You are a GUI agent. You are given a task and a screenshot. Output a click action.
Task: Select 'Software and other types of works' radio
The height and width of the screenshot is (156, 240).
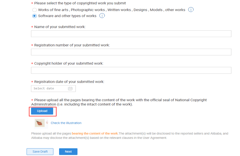pos(35,16)
